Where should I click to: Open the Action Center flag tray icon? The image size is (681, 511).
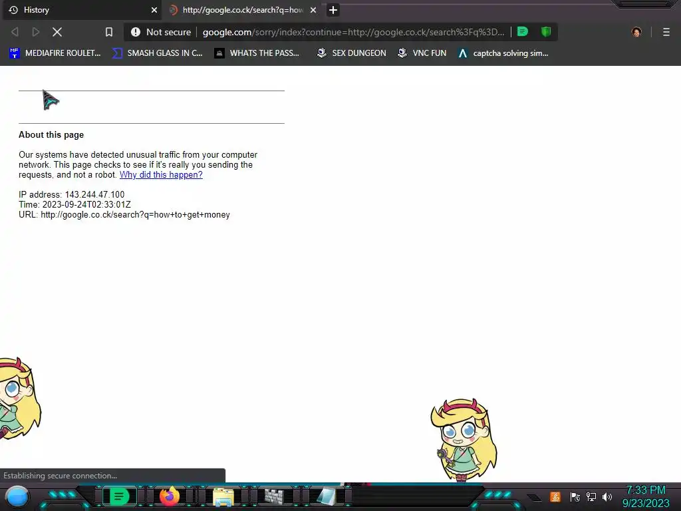(575, 496)
